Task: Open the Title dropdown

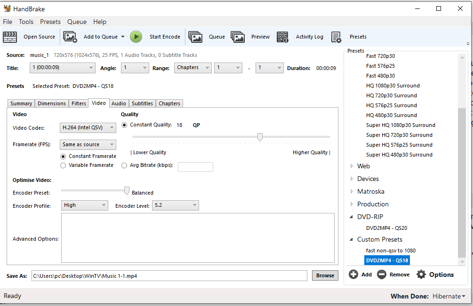Action: [63, 68]
